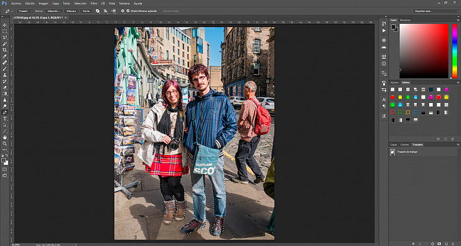The width and height of the screenshot is (461, 246).
Task: Switch to the Muestras tab
Action: point(405,20)
